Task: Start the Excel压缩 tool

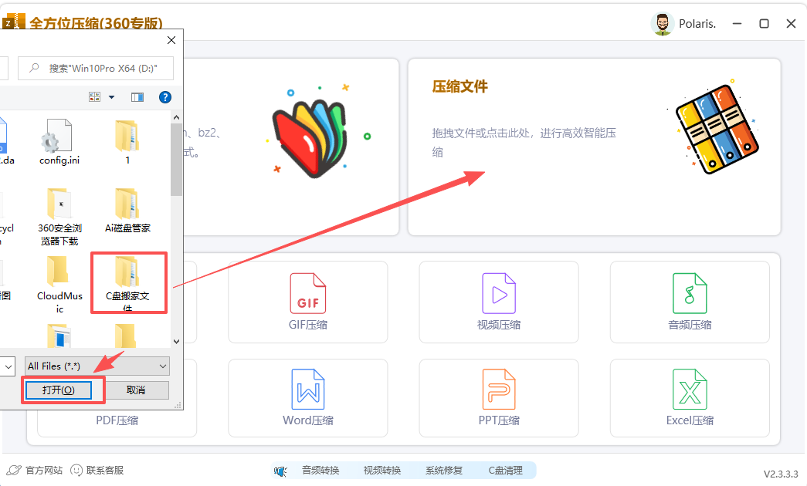Action: [x=690, y=397]
